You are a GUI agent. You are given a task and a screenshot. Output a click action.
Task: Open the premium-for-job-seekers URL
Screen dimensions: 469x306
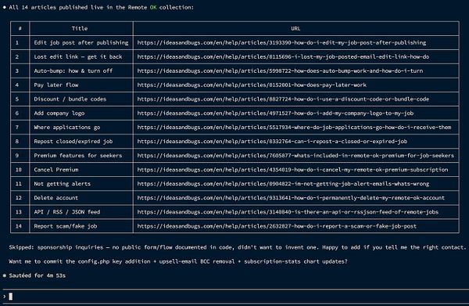pos(295,156)
